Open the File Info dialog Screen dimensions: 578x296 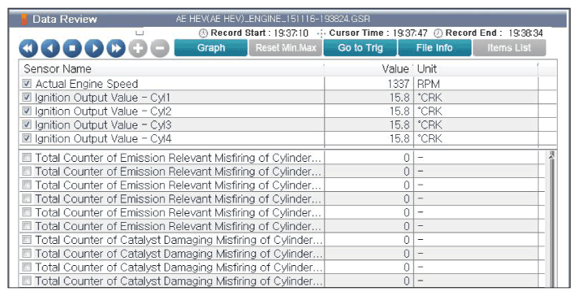[435, 48]
